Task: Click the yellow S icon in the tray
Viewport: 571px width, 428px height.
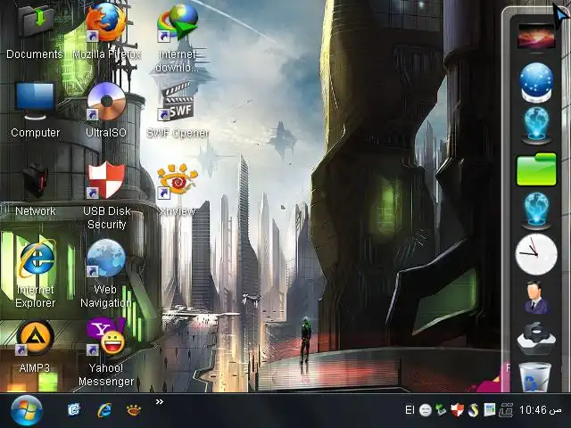Action: pyautogui.click(x=473, y=410)
